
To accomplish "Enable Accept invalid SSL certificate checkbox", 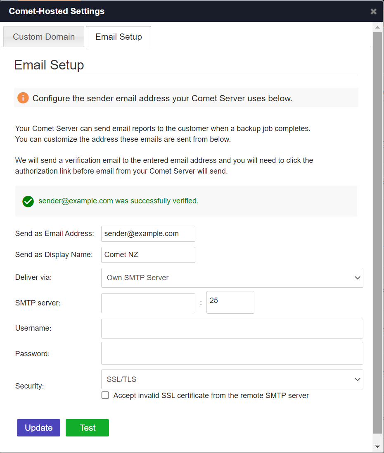I will (x=105, y=396).
